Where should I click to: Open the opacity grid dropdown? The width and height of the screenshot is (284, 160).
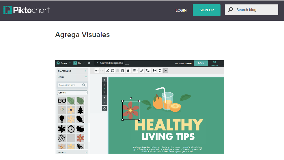click(x=135, y=71)
